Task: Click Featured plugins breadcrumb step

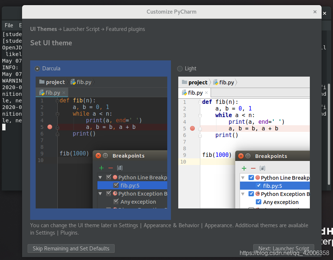Action: click(125, 29)
